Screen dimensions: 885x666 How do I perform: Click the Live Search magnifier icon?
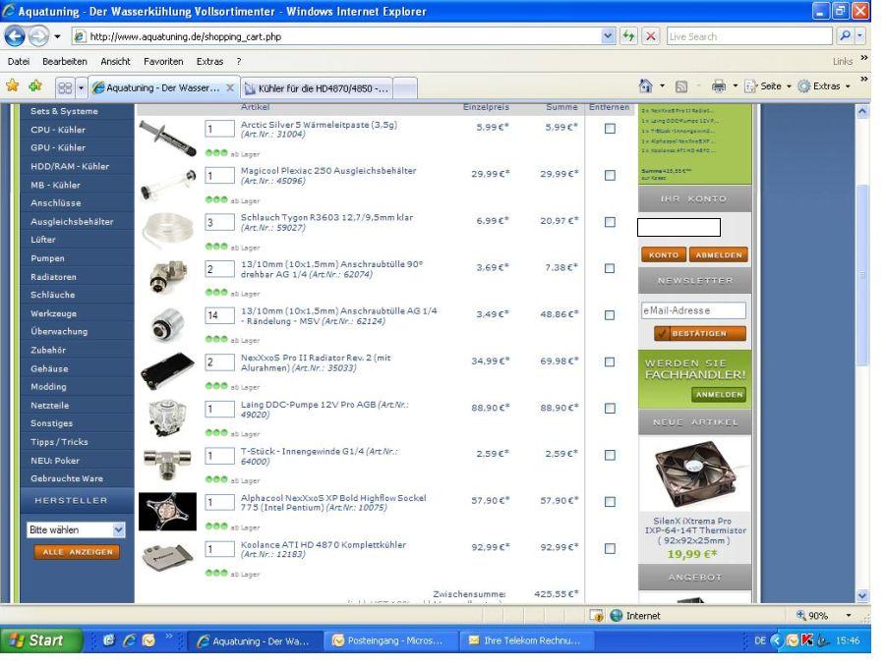pyautogui.click(x=845, y=36)
